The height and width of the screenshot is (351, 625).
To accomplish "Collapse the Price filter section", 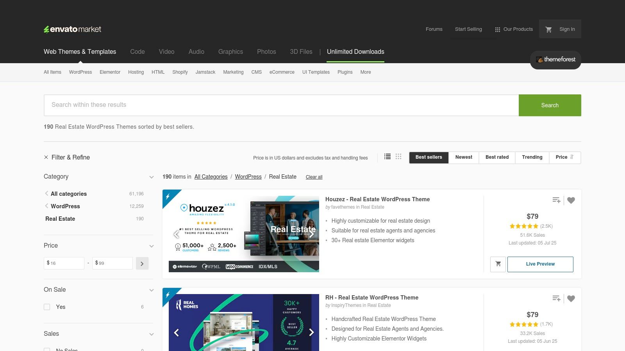I will [152, 246].
